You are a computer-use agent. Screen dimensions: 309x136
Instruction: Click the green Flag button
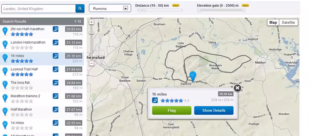pyautogui.click(x=172, y=110)
